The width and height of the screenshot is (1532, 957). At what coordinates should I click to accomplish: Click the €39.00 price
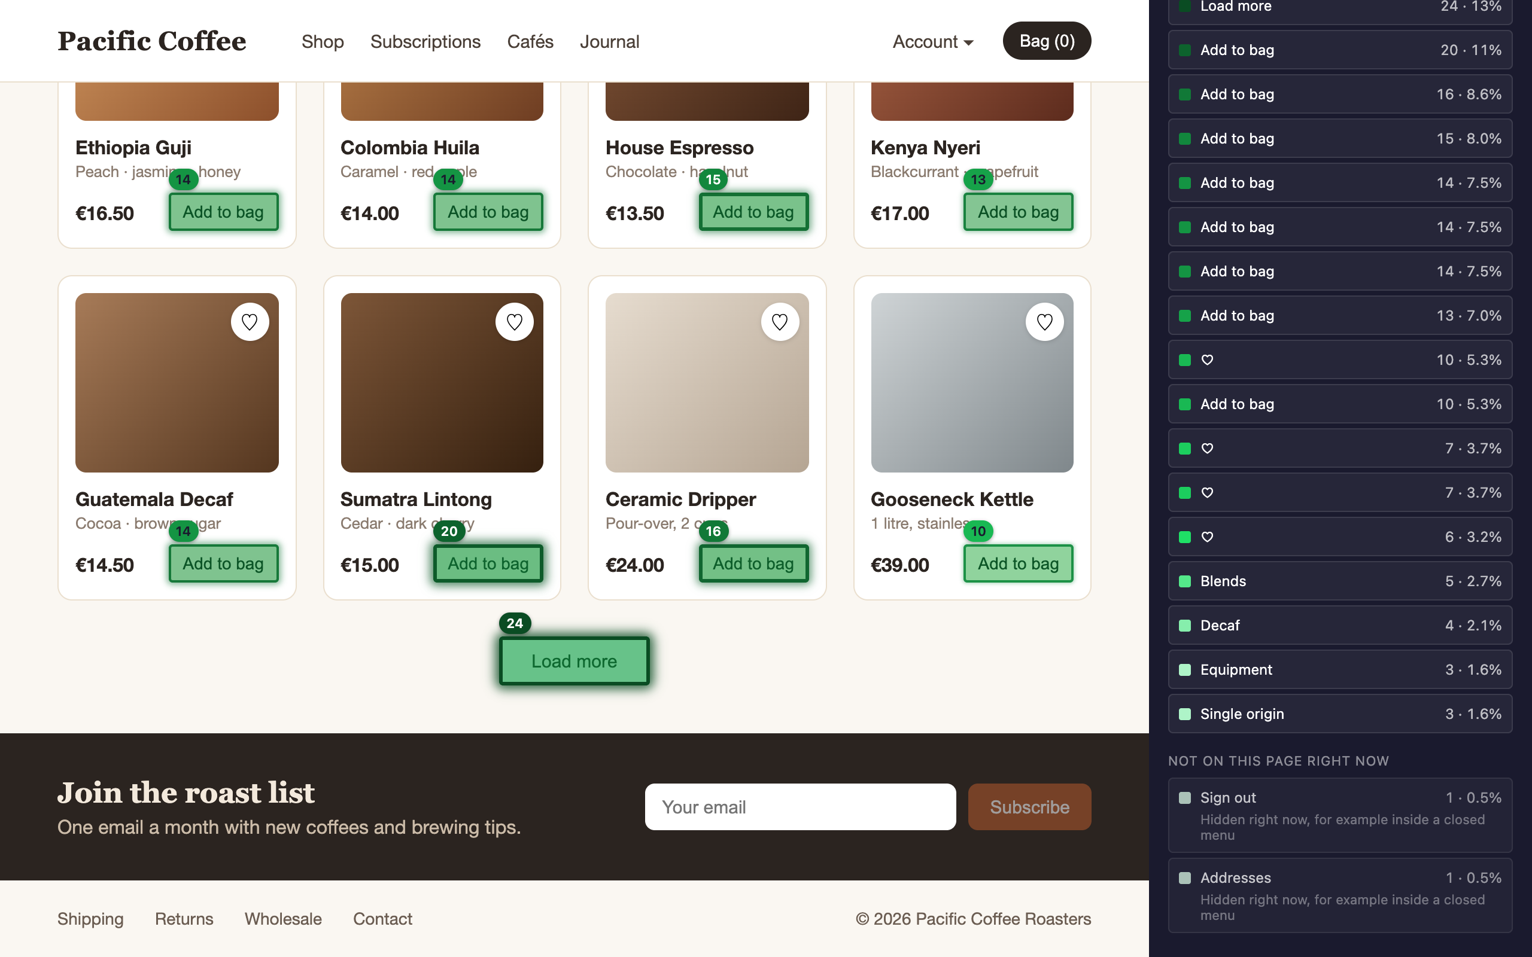coord(899,565)
